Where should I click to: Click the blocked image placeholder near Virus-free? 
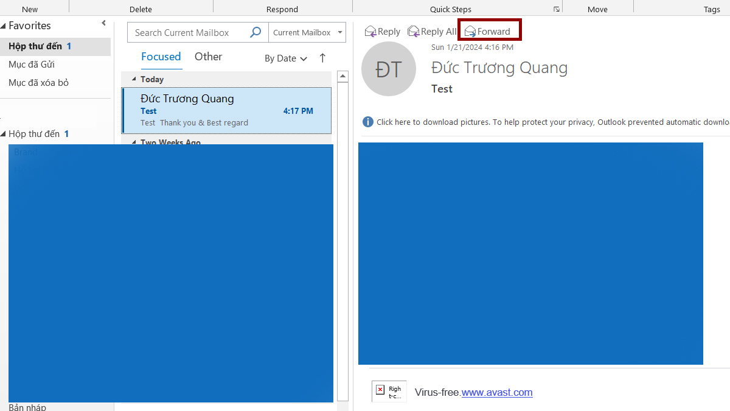pyautogui.click(x=389, y=391)
